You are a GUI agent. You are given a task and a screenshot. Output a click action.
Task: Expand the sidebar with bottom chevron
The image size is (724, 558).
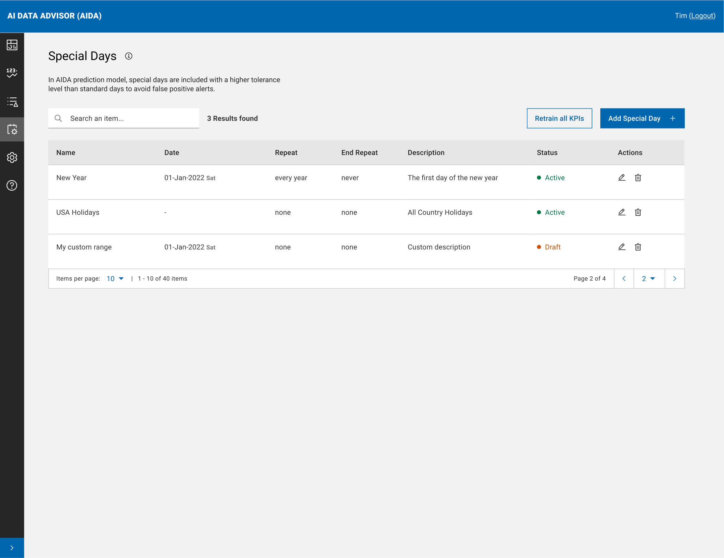tap(12, 548)
